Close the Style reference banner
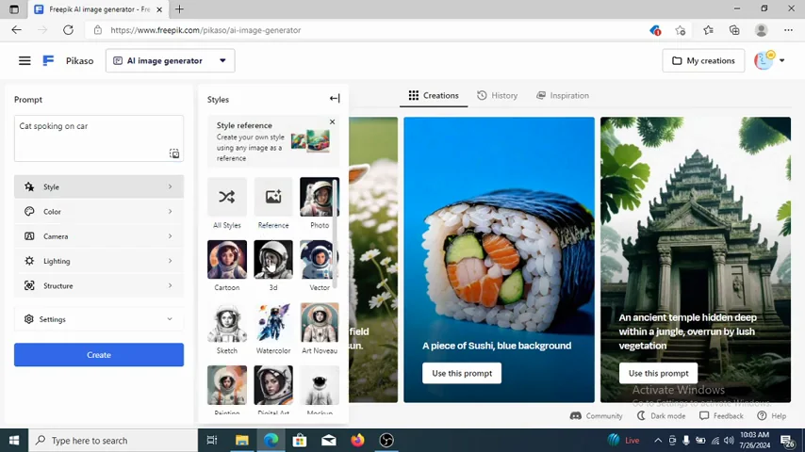 pos(332,121)
